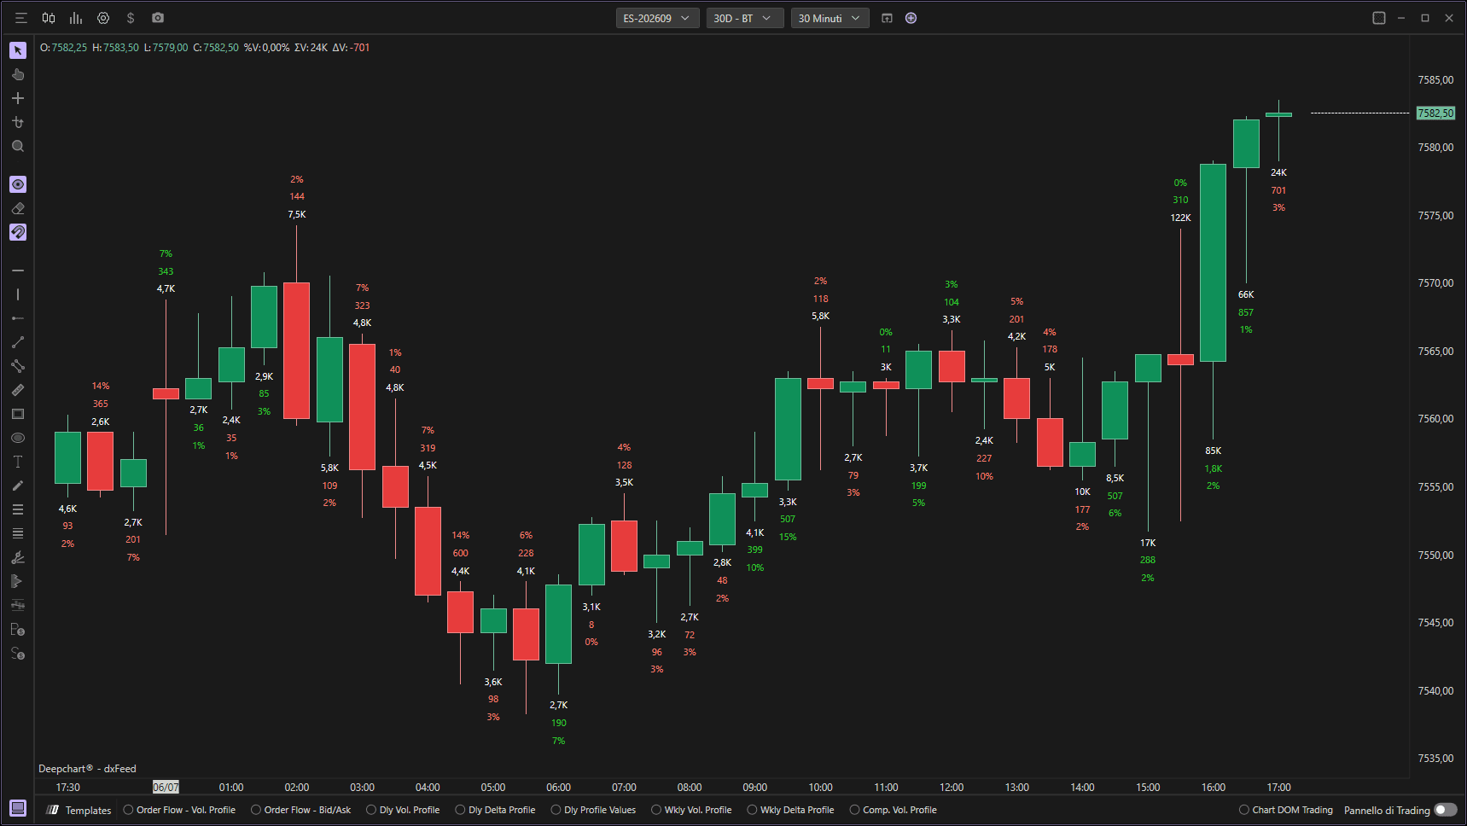Select the filled profile flag tool
This screenshot has height=826, width=1467.
click(x=18, y=581)
